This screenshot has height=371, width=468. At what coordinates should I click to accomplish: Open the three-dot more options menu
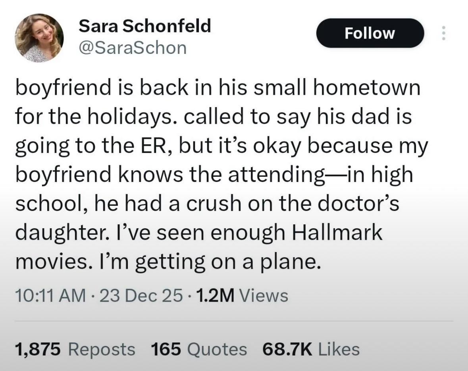pos(444,33)
